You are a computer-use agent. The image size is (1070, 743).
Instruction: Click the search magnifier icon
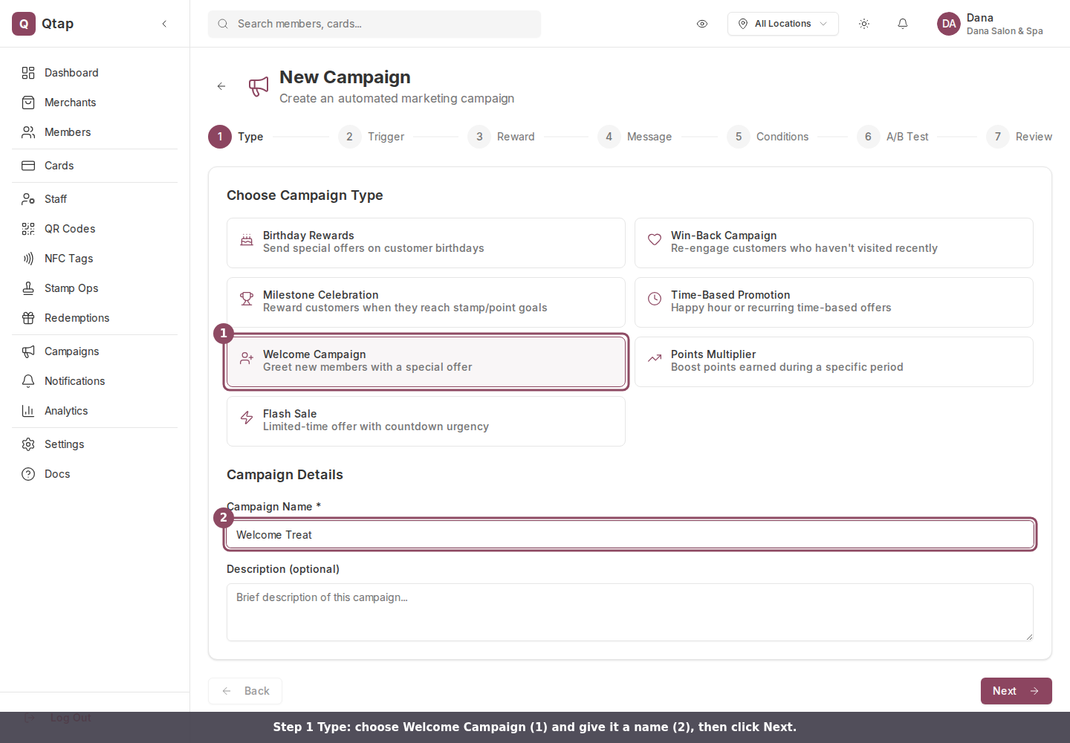pos(223,24)
